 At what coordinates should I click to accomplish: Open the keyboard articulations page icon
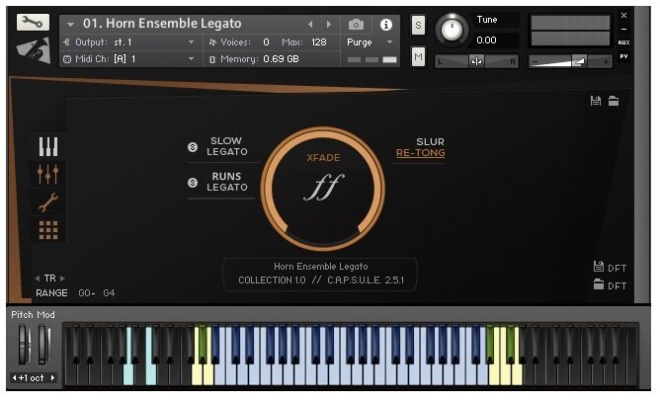coord(48,147)
